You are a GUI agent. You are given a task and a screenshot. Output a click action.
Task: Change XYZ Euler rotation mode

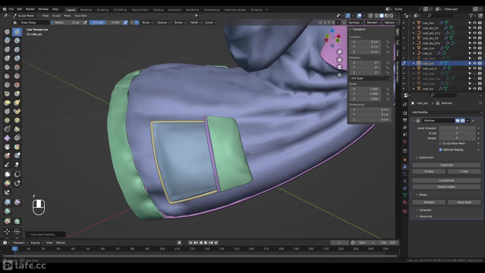click(370, 78)
